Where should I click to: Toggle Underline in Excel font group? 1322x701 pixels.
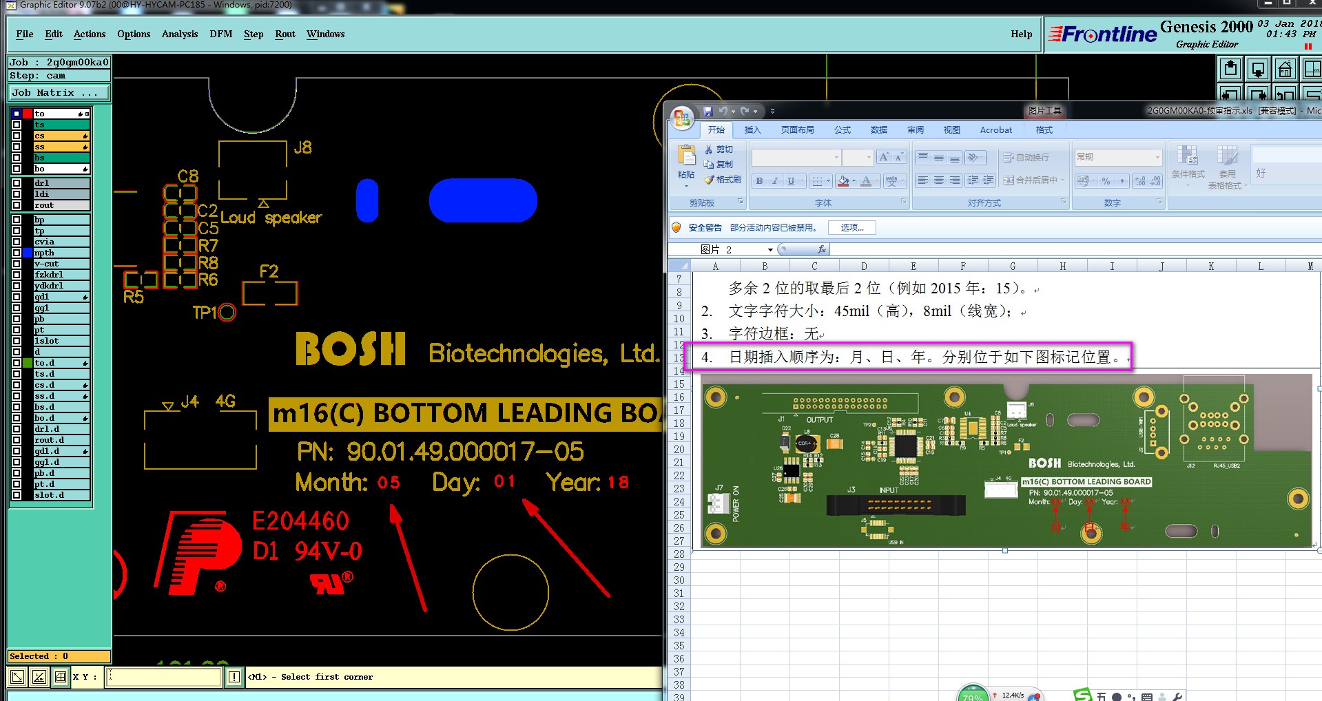tap(791, 181)
